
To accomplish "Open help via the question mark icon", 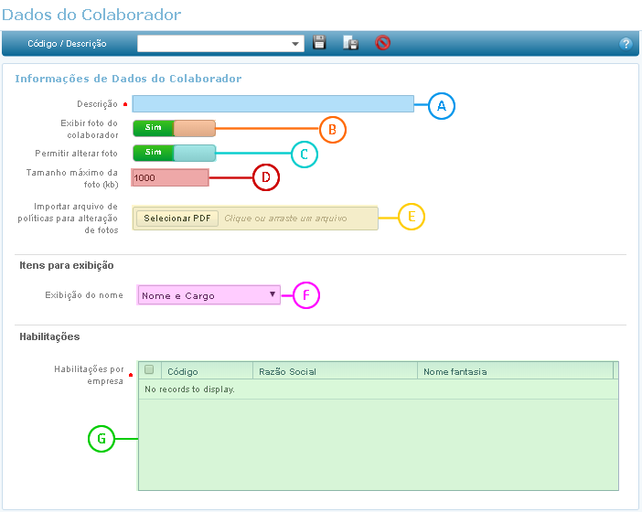I will [626, 43].
